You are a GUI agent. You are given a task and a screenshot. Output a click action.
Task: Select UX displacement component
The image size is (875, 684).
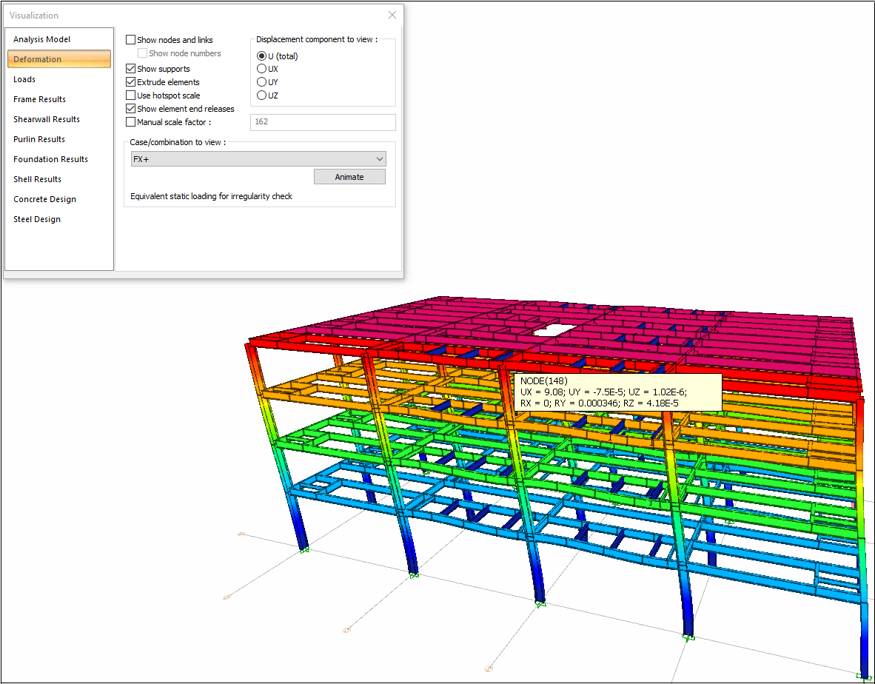pos(261,69)
